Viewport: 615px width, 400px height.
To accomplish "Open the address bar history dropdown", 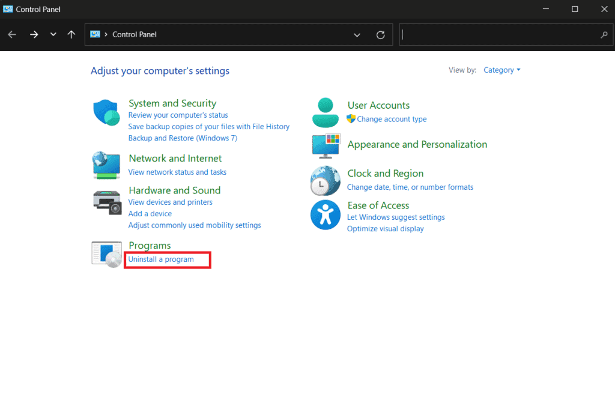I will [357, 35].
